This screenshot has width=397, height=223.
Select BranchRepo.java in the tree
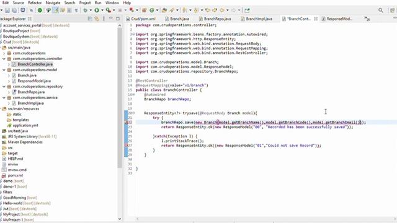pyautogui.click(x=31, y=92)
